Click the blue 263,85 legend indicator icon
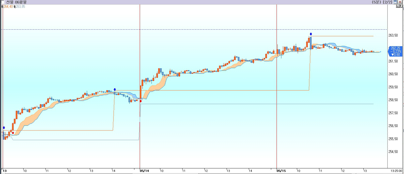 (x=15, y=6)
